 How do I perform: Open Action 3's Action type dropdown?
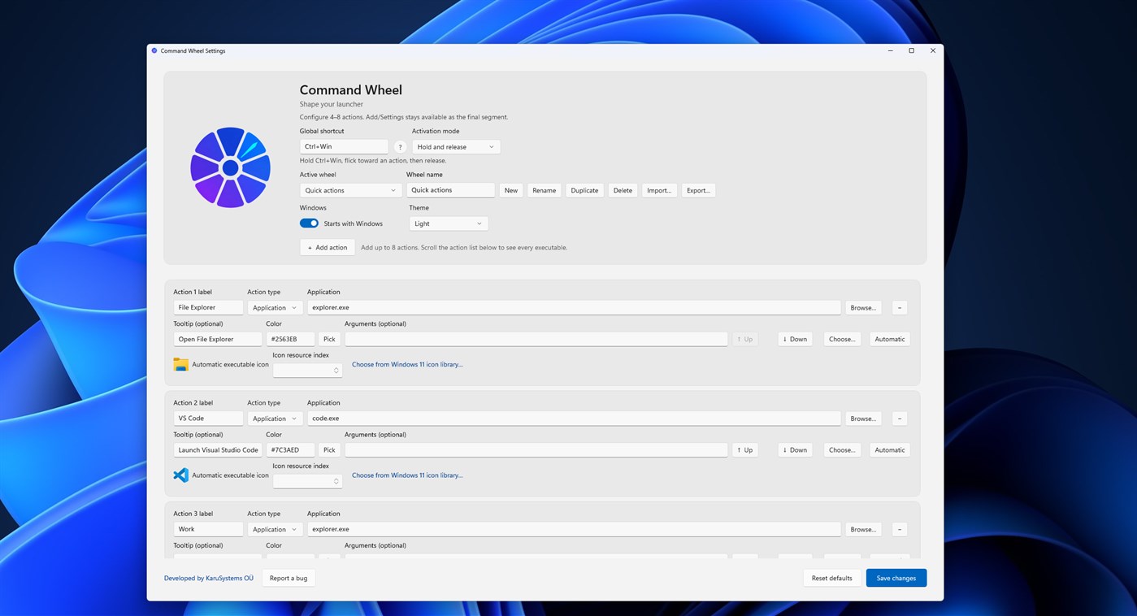click(275, 529)
